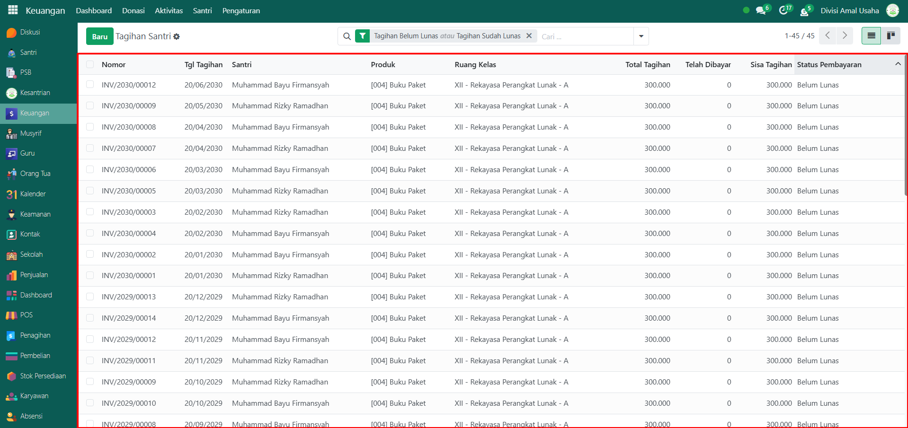The image size is (908, 428).
Task: Go to next page of records
Action: click(x=845, y=35)
